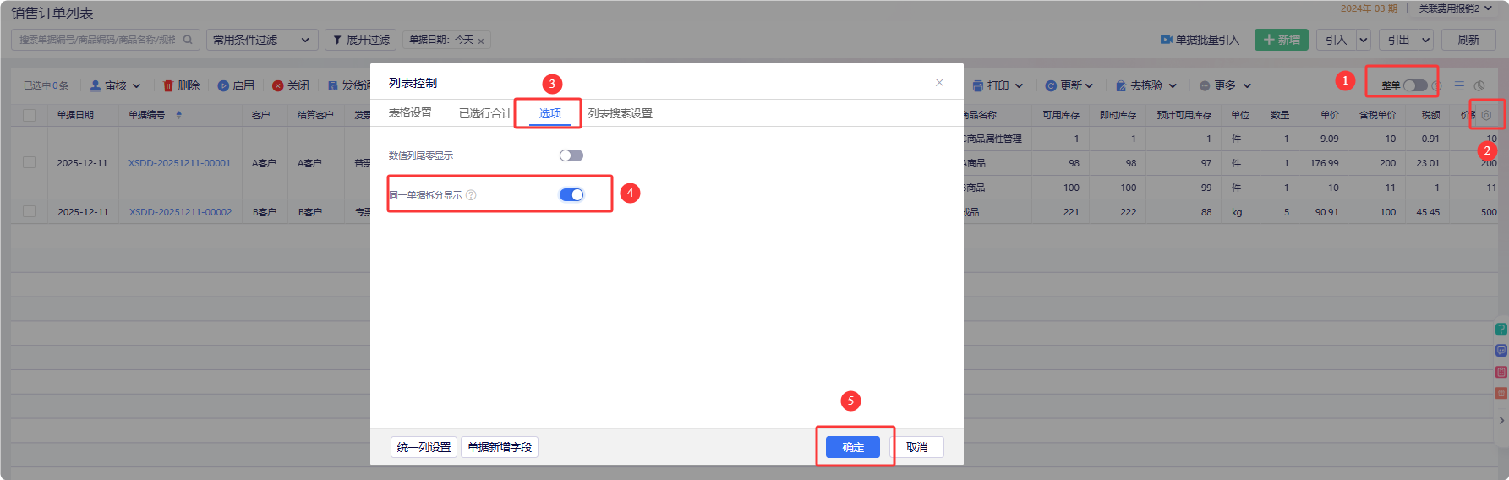The width and height of the screenshot is (1509, 480).
Task: Open the 引入 dropdown arrow
Action: point(1363,40)
